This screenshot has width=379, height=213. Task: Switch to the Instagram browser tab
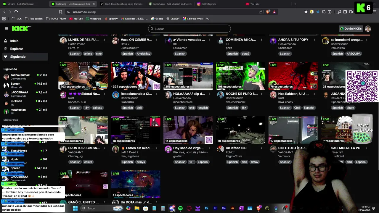(x=219, y=4)
